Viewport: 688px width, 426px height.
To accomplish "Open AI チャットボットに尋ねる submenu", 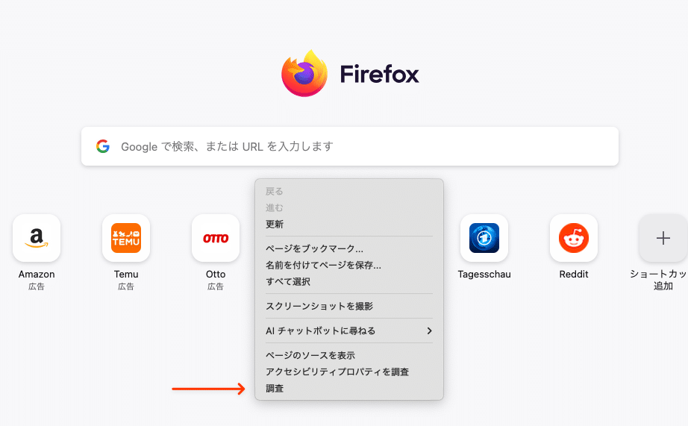I will coord(348,331).
